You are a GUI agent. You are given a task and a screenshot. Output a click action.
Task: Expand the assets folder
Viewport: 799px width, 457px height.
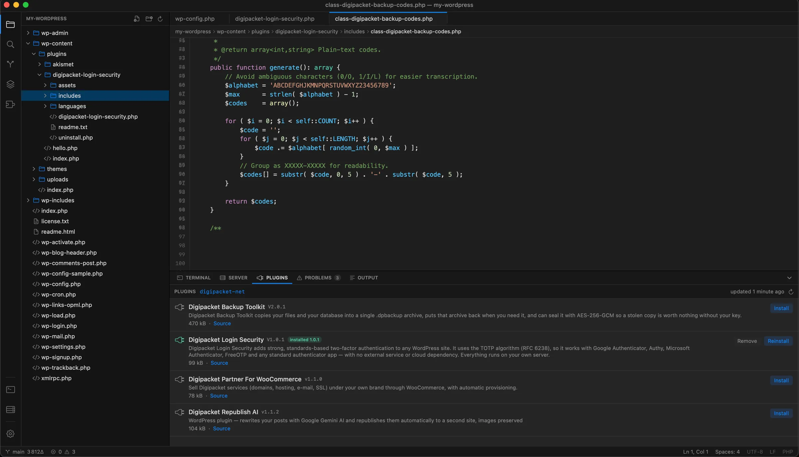point(45,85)
